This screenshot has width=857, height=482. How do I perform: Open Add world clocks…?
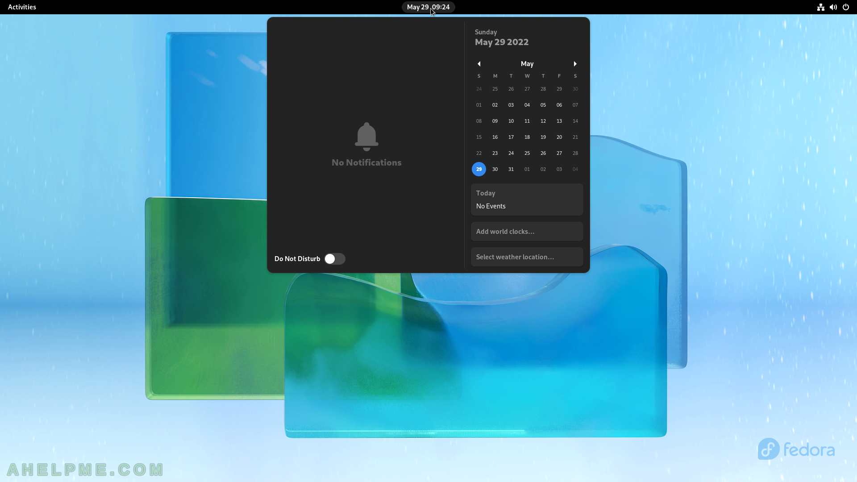[x=527, y=232]
